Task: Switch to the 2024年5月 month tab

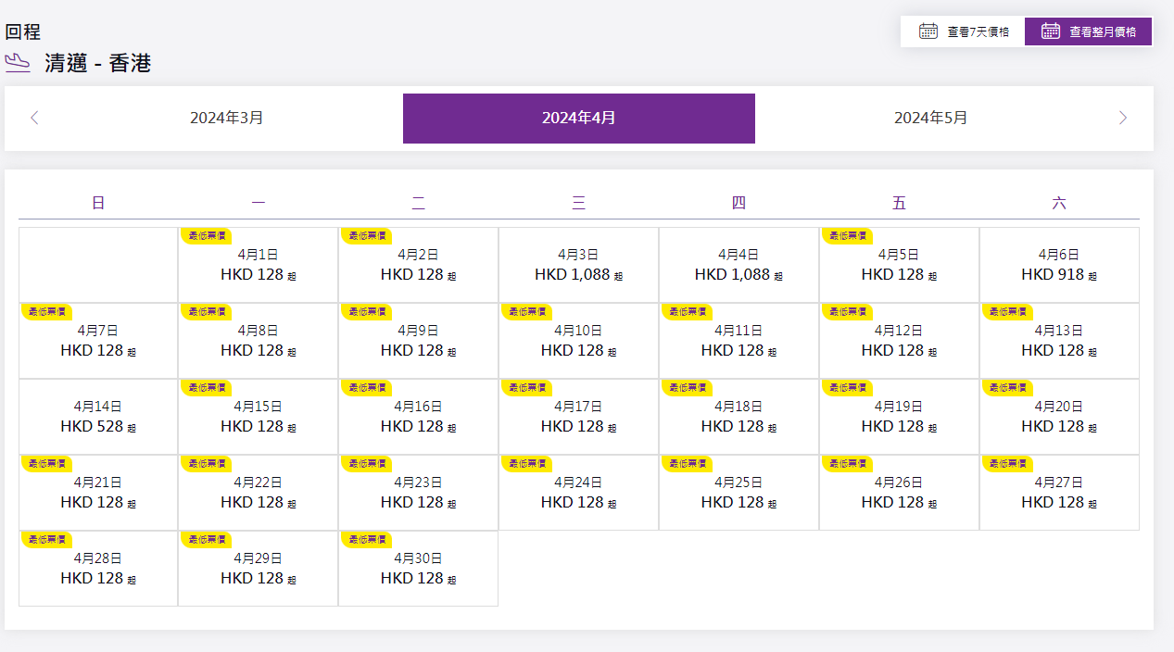Action: (930, 118)
